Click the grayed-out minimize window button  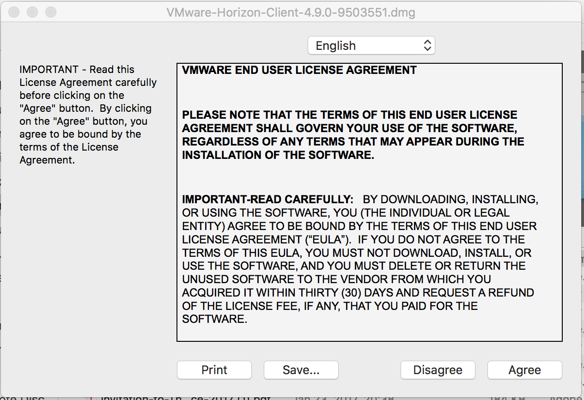point(32,12)
